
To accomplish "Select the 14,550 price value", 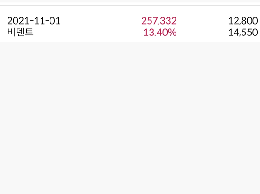I will click(x=243, y=32).
